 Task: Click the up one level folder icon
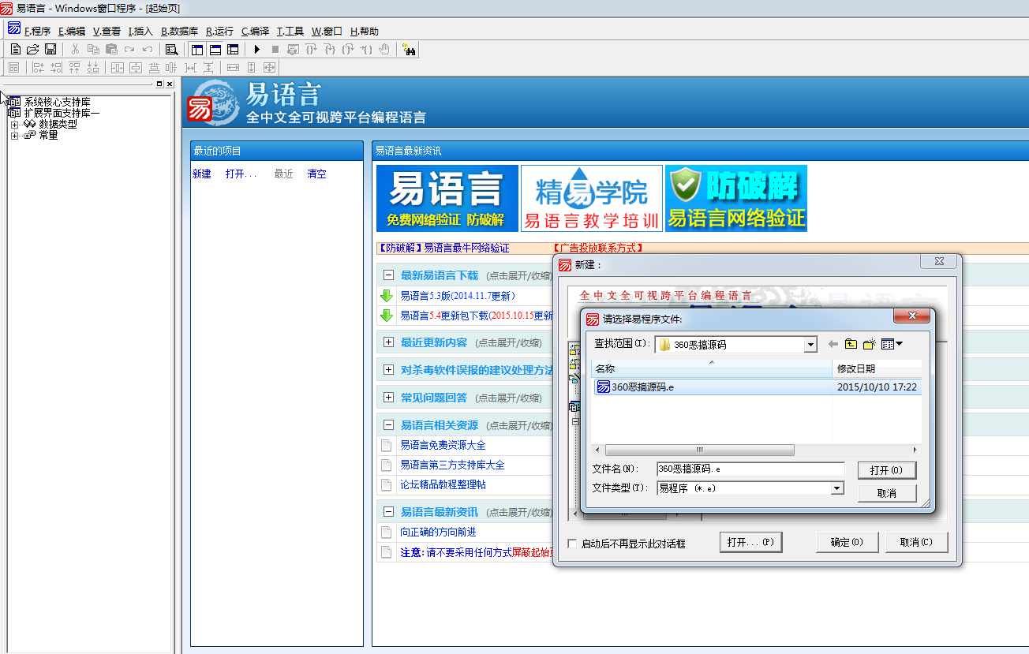click(851, 344)
